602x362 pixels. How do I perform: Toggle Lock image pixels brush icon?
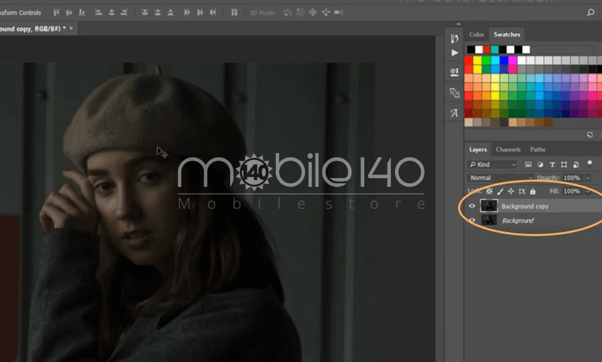500,191
